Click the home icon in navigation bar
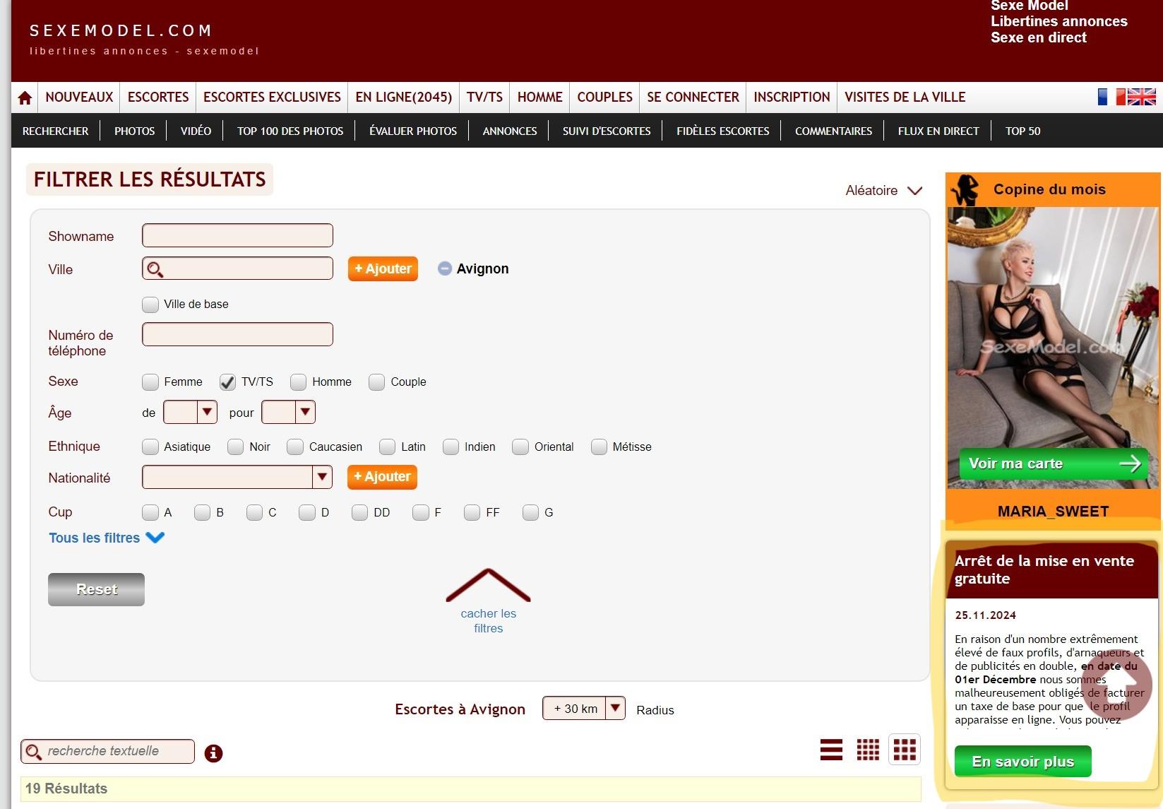This screenshot has width=1163, height=809. click(25, 98)
